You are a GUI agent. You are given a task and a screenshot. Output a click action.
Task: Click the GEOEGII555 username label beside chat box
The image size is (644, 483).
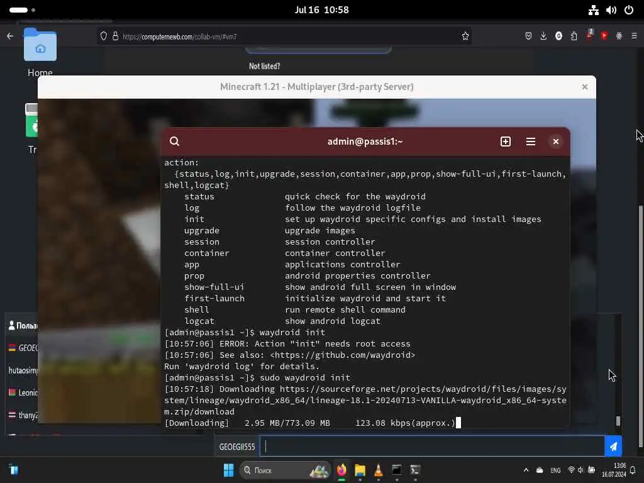[x=237, y=447]
